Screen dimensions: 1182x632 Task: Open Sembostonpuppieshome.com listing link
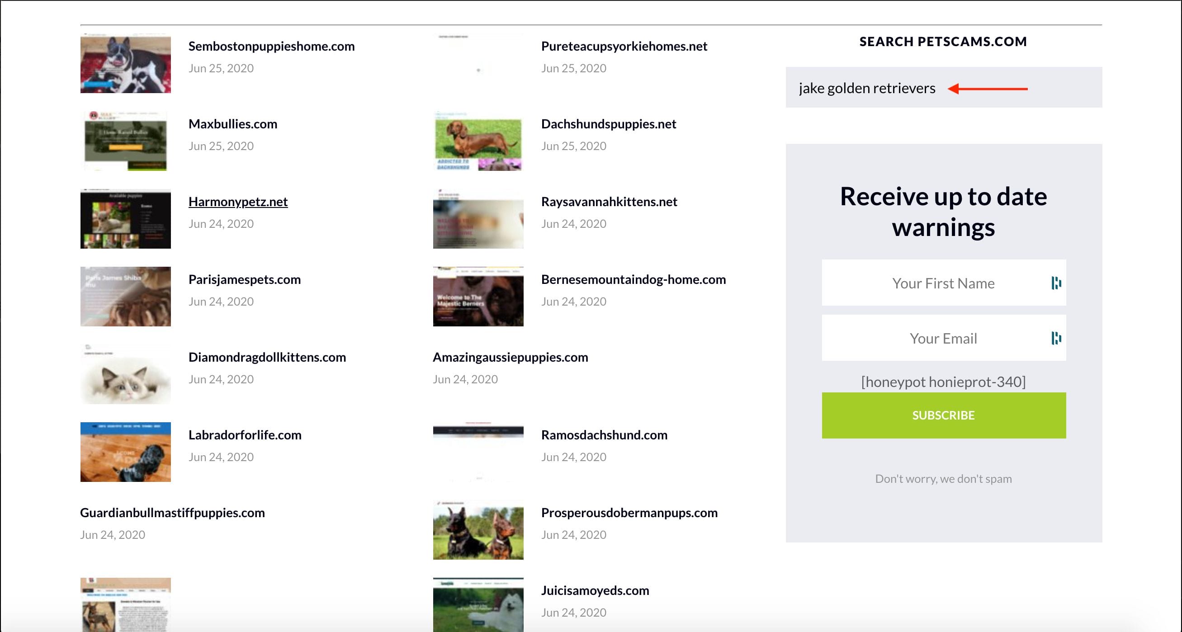(271, 46)
